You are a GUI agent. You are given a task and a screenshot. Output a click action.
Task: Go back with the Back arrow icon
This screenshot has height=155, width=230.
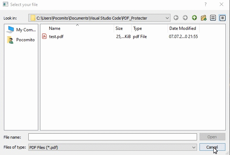coord(176,18)
